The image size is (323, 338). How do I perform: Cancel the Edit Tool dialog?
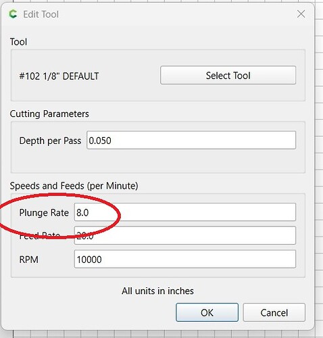click(x=274, y=312)
